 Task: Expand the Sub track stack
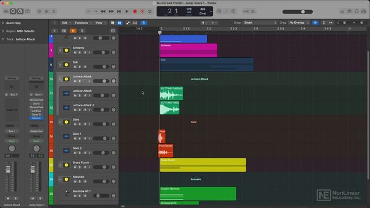point(60,65)
